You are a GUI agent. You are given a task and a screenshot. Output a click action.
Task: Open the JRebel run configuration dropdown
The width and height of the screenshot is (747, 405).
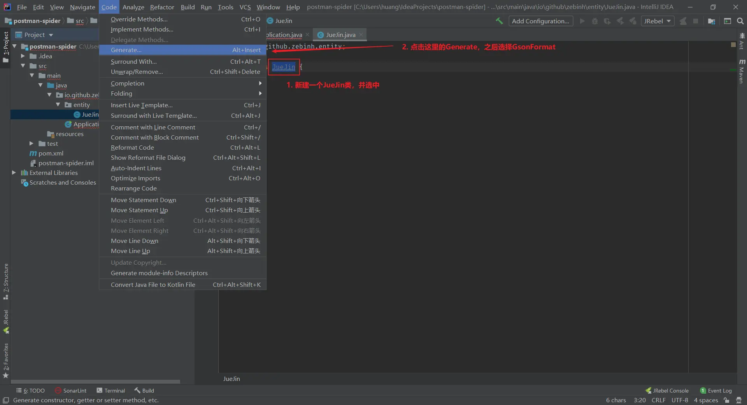point(657,21)
